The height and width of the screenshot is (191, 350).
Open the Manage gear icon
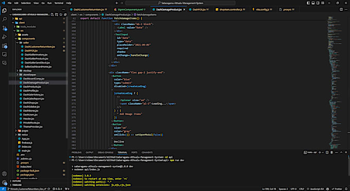pos(4,183)
